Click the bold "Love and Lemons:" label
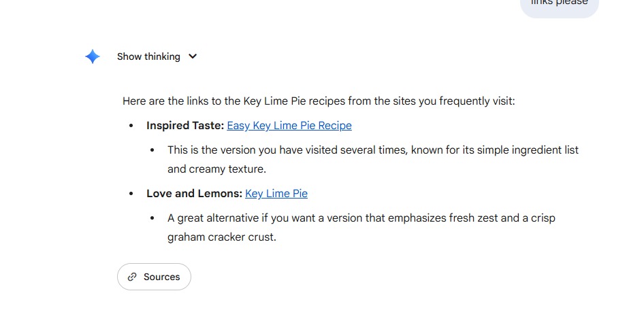This screenshot has height=325, width=644. [x=194, y=194]
